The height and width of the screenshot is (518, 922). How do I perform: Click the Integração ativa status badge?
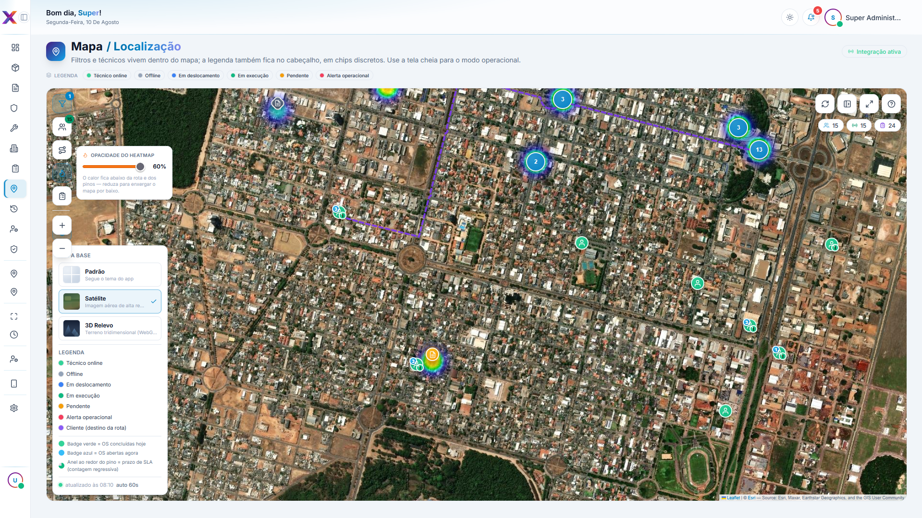(874, 51)
